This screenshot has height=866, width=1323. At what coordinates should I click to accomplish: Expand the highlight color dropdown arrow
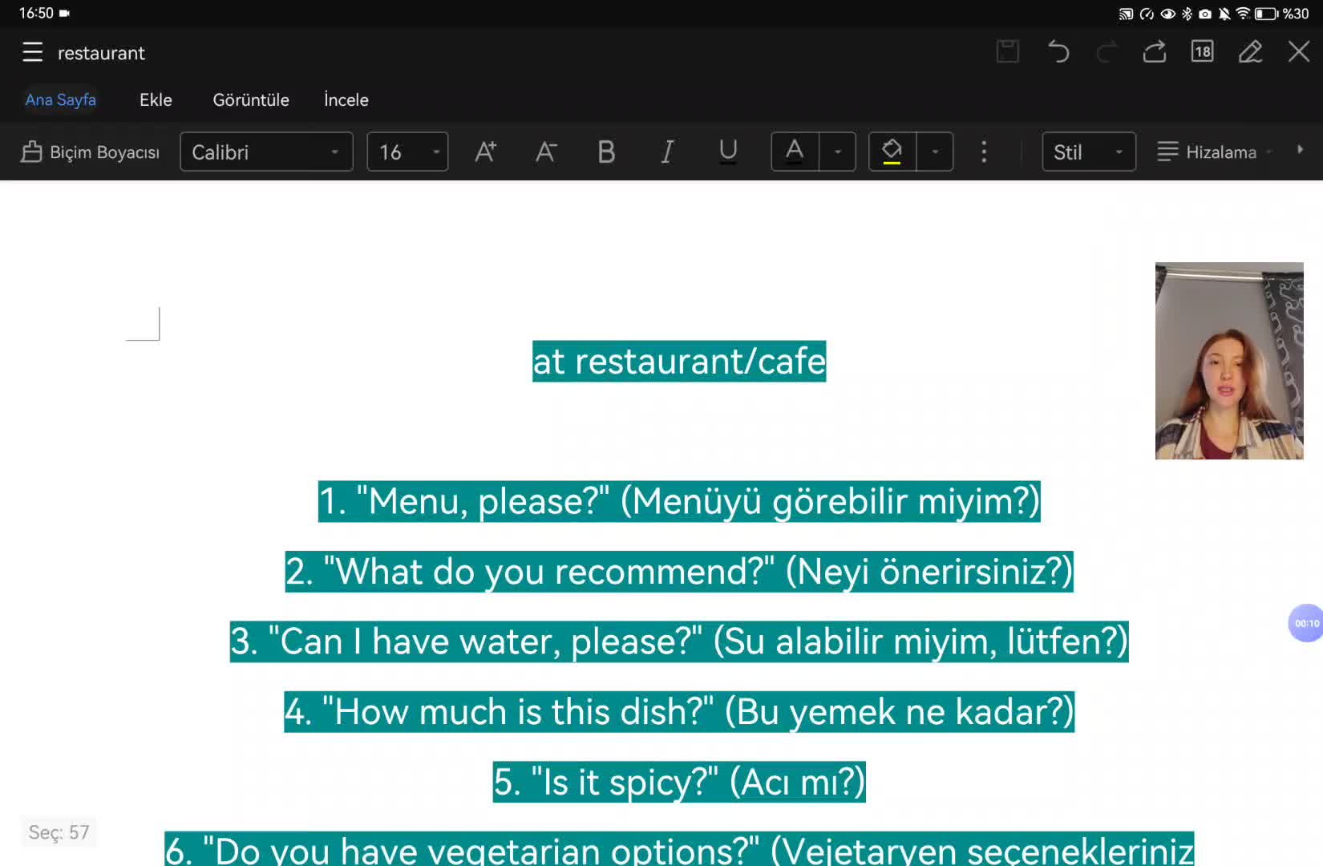click(936, 152)
